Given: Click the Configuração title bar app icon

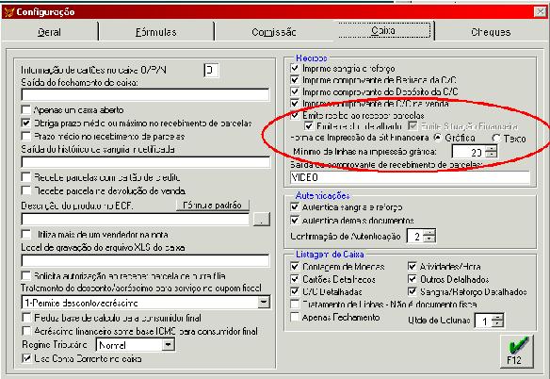Looking at the screenshot, I should pyautogui.click(x=9, y=12).
